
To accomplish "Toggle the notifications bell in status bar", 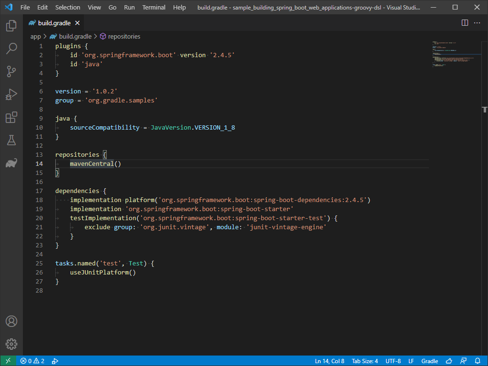I will [478, 361].
